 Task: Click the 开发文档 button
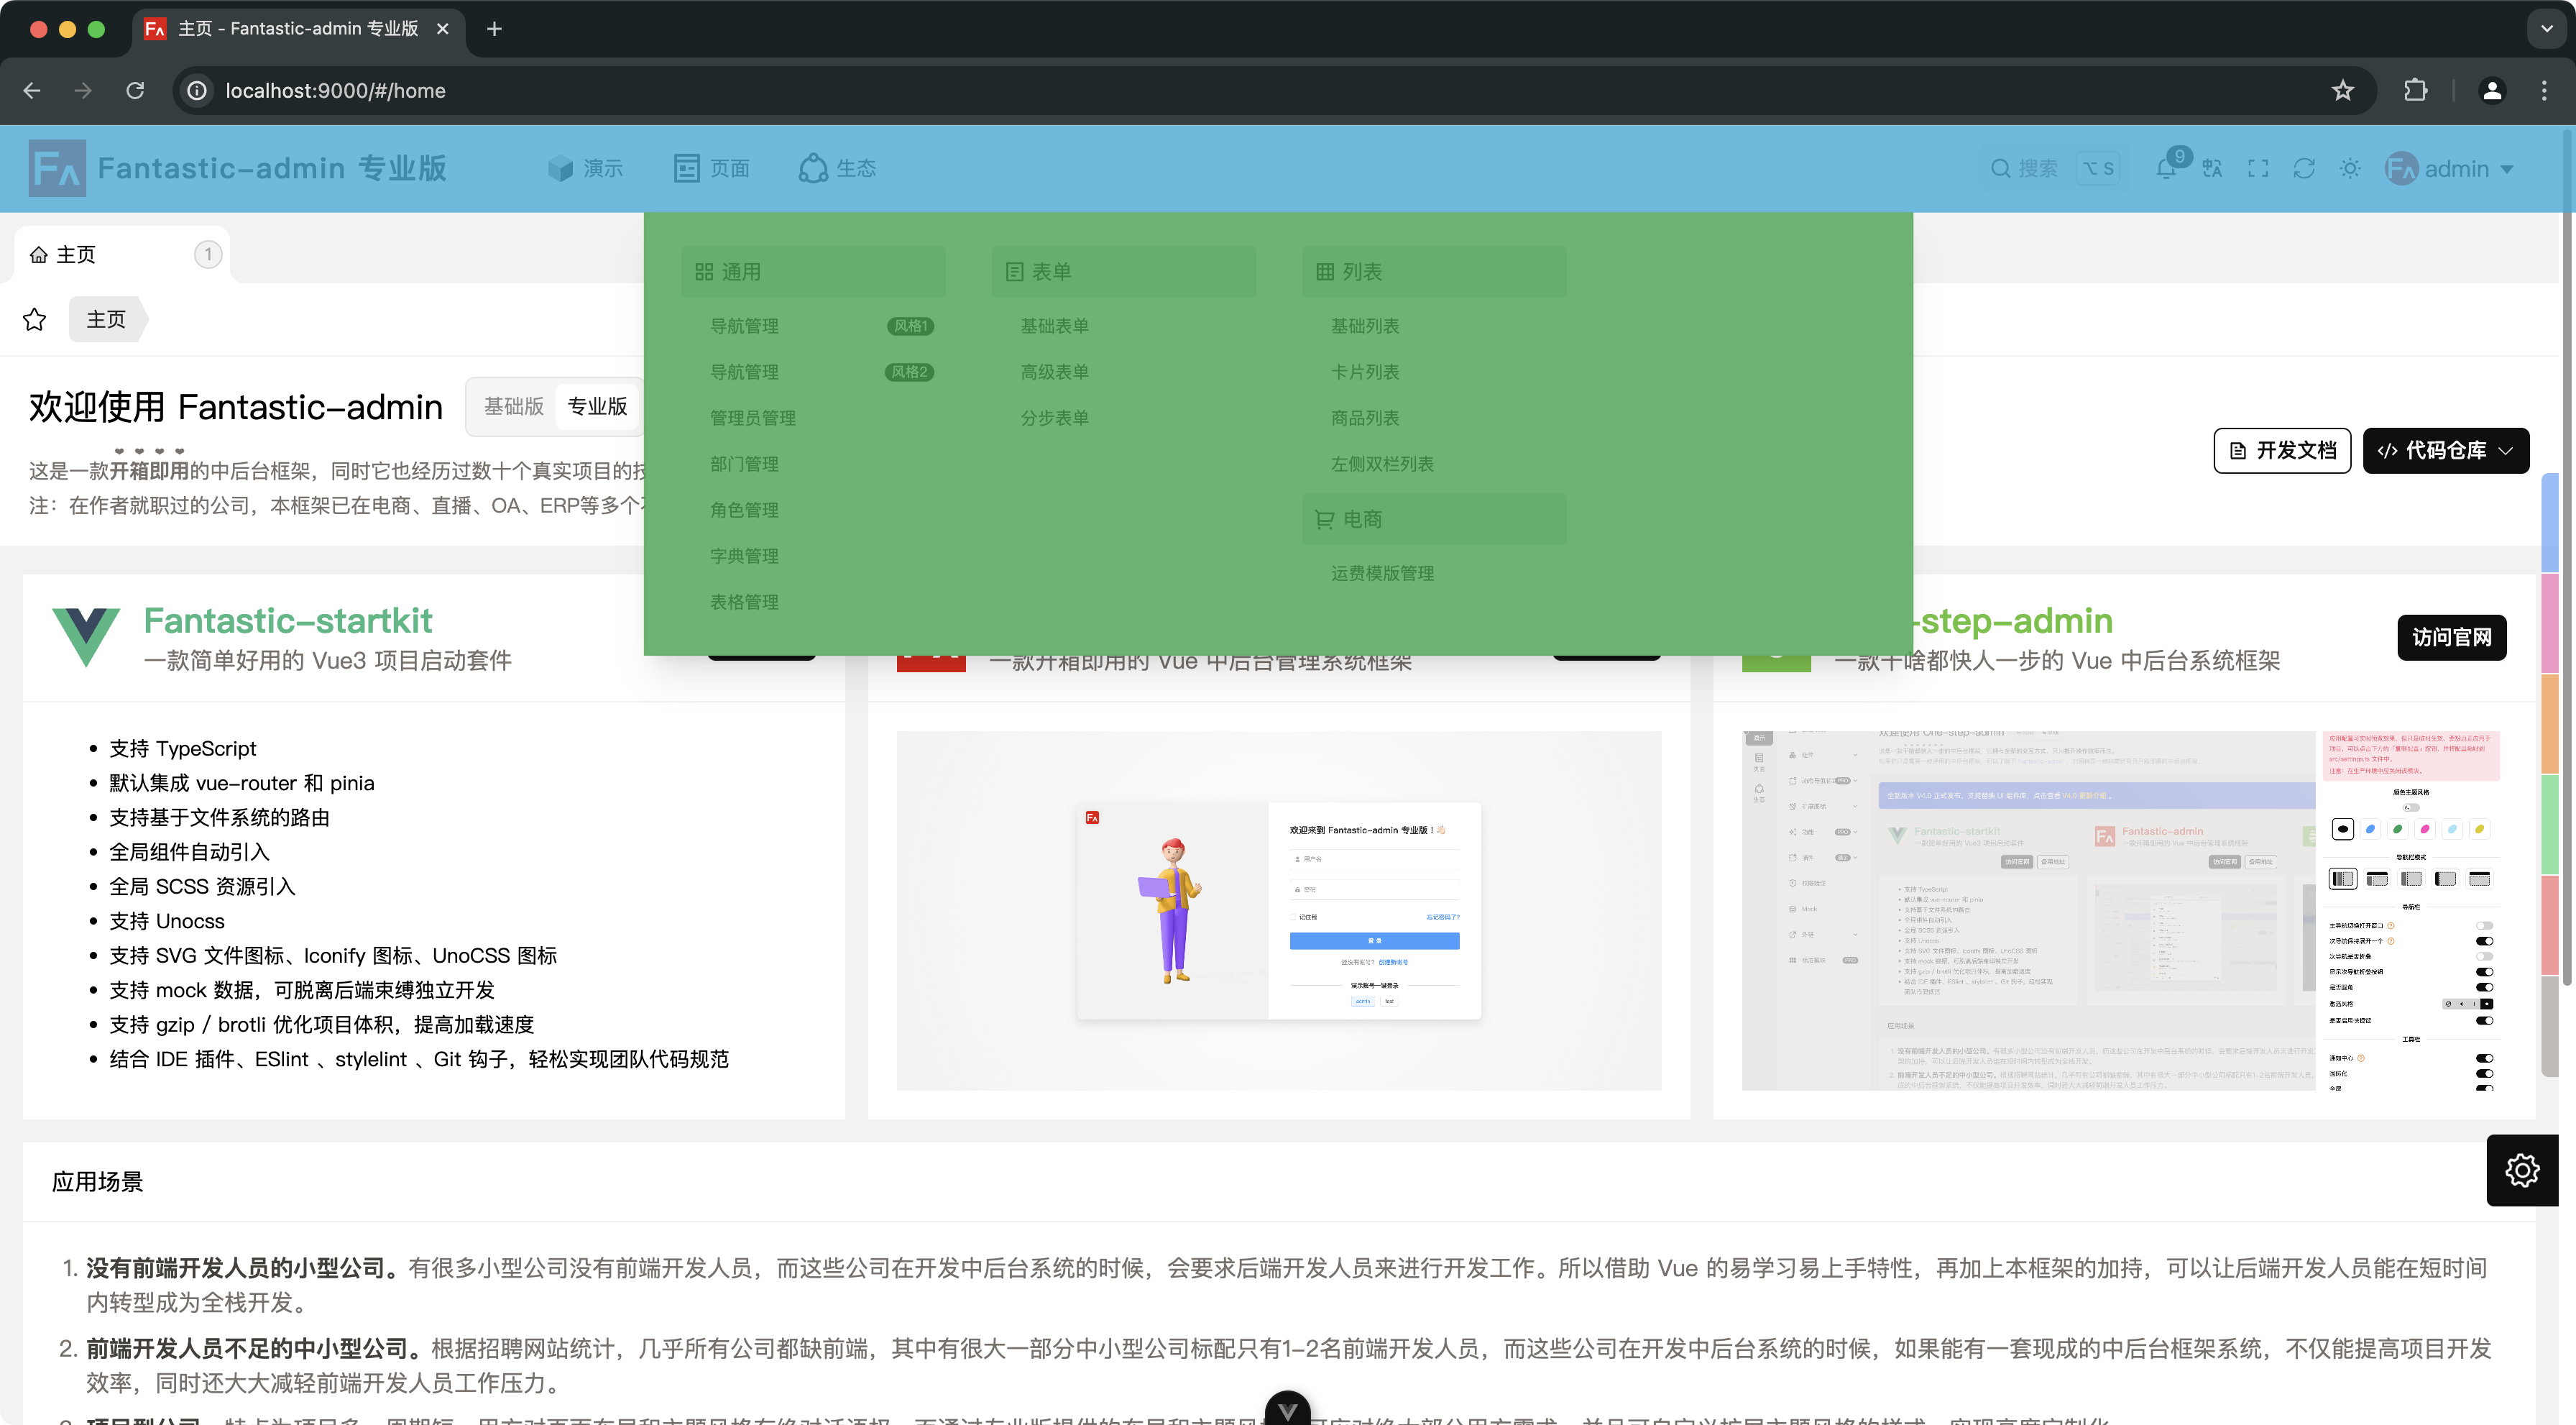click(2282, 451)
